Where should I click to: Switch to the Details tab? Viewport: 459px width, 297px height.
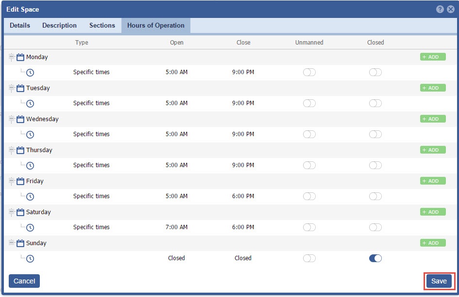pyautogui.click(x=20, y=26)
